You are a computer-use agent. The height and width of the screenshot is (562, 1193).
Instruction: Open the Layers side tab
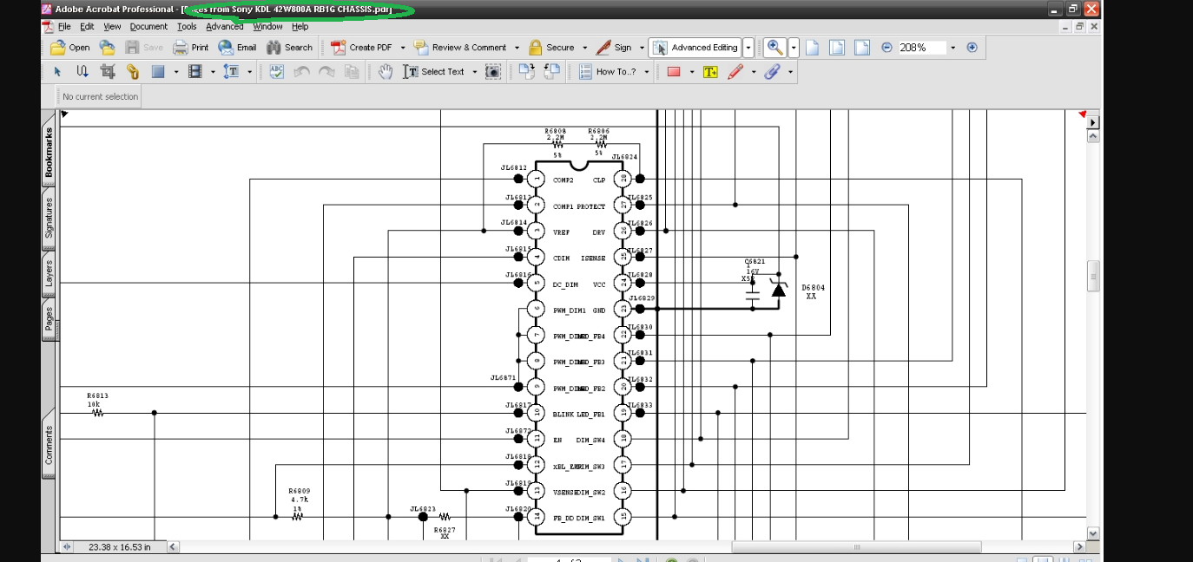tap(49, 272)
